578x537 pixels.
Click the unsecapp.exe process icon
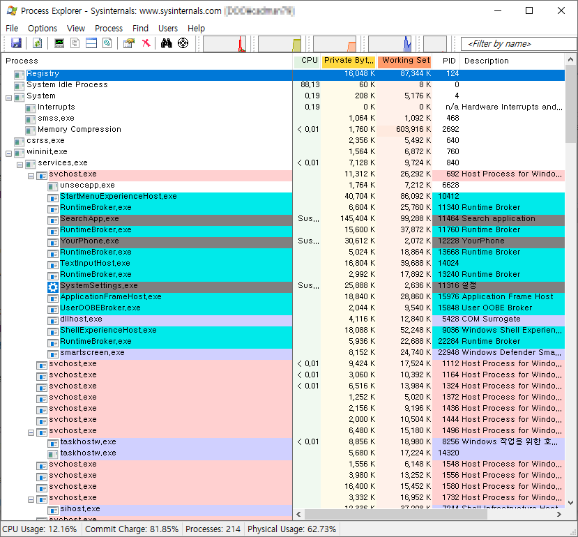pos(53,187)
